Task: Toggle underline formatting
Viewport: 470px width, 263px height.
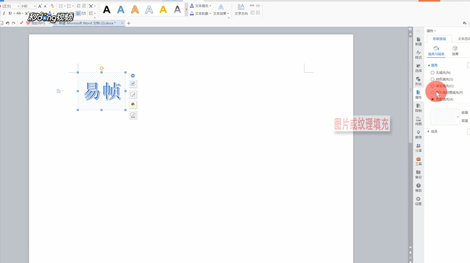Action: [10, 13]
